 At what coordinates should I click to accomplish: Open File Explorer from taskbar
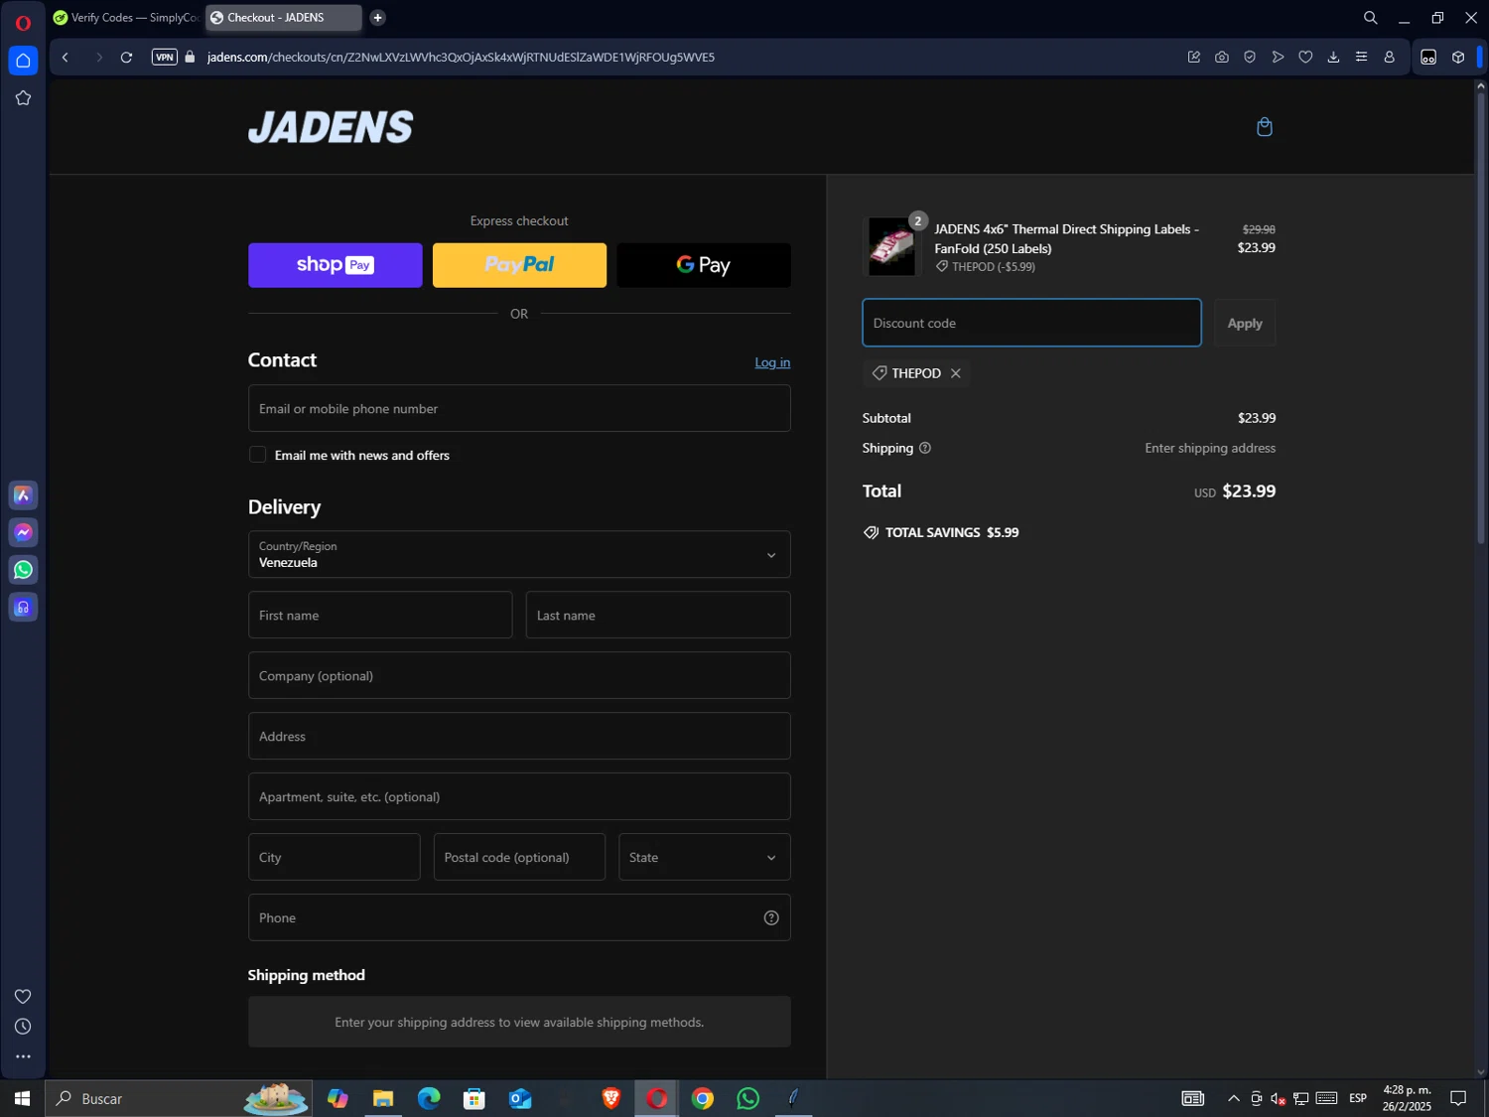pyautogui.click(x=383, y=1098)
